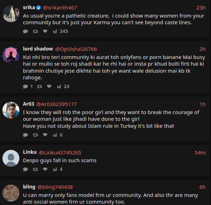Open the @OpVishal26766 handle link
The height and width of the screenshot is (205, 211).
click(x=76, y=49)
